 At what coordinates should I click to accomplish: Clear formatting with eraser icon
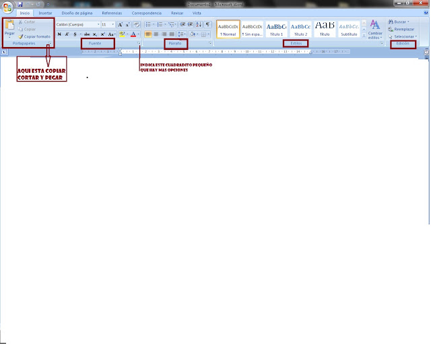[137, 24]
